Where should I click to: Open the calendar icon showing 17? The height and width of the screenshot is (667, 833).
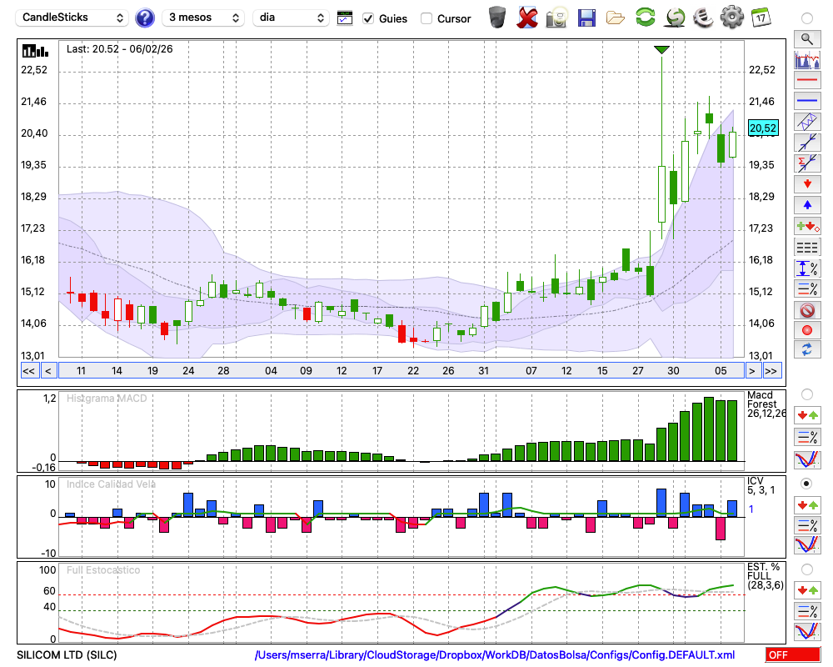(x=760, y=18)
